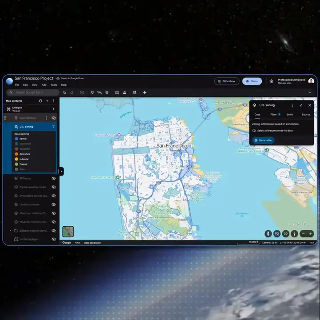Toggle 3D view button
Image resolution: width=320 pixels, height=320 pixels.
(x=285, y=234)
